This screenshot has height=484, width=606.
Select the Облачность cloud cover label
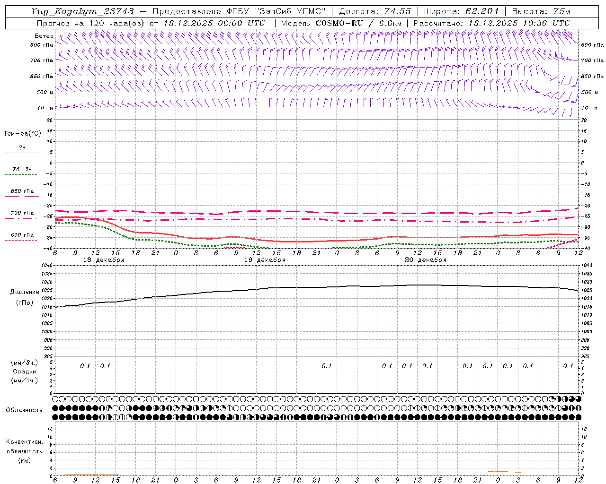(24, 410)
